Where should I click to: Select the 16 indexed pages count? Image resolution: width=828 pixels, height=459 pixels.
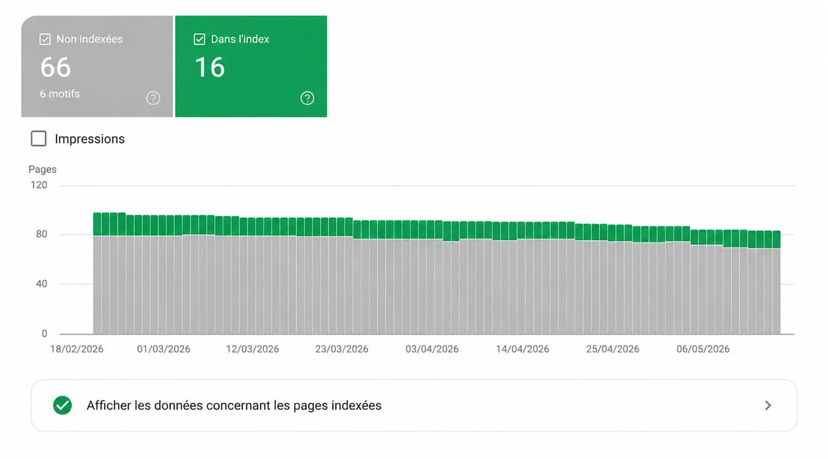(210, 67)
